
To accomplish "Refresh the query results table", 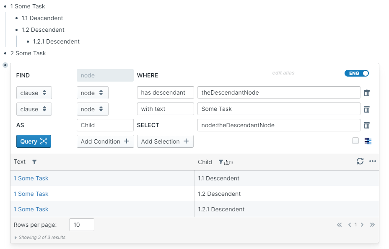I will pyautogui.click(x=360, y=162).
